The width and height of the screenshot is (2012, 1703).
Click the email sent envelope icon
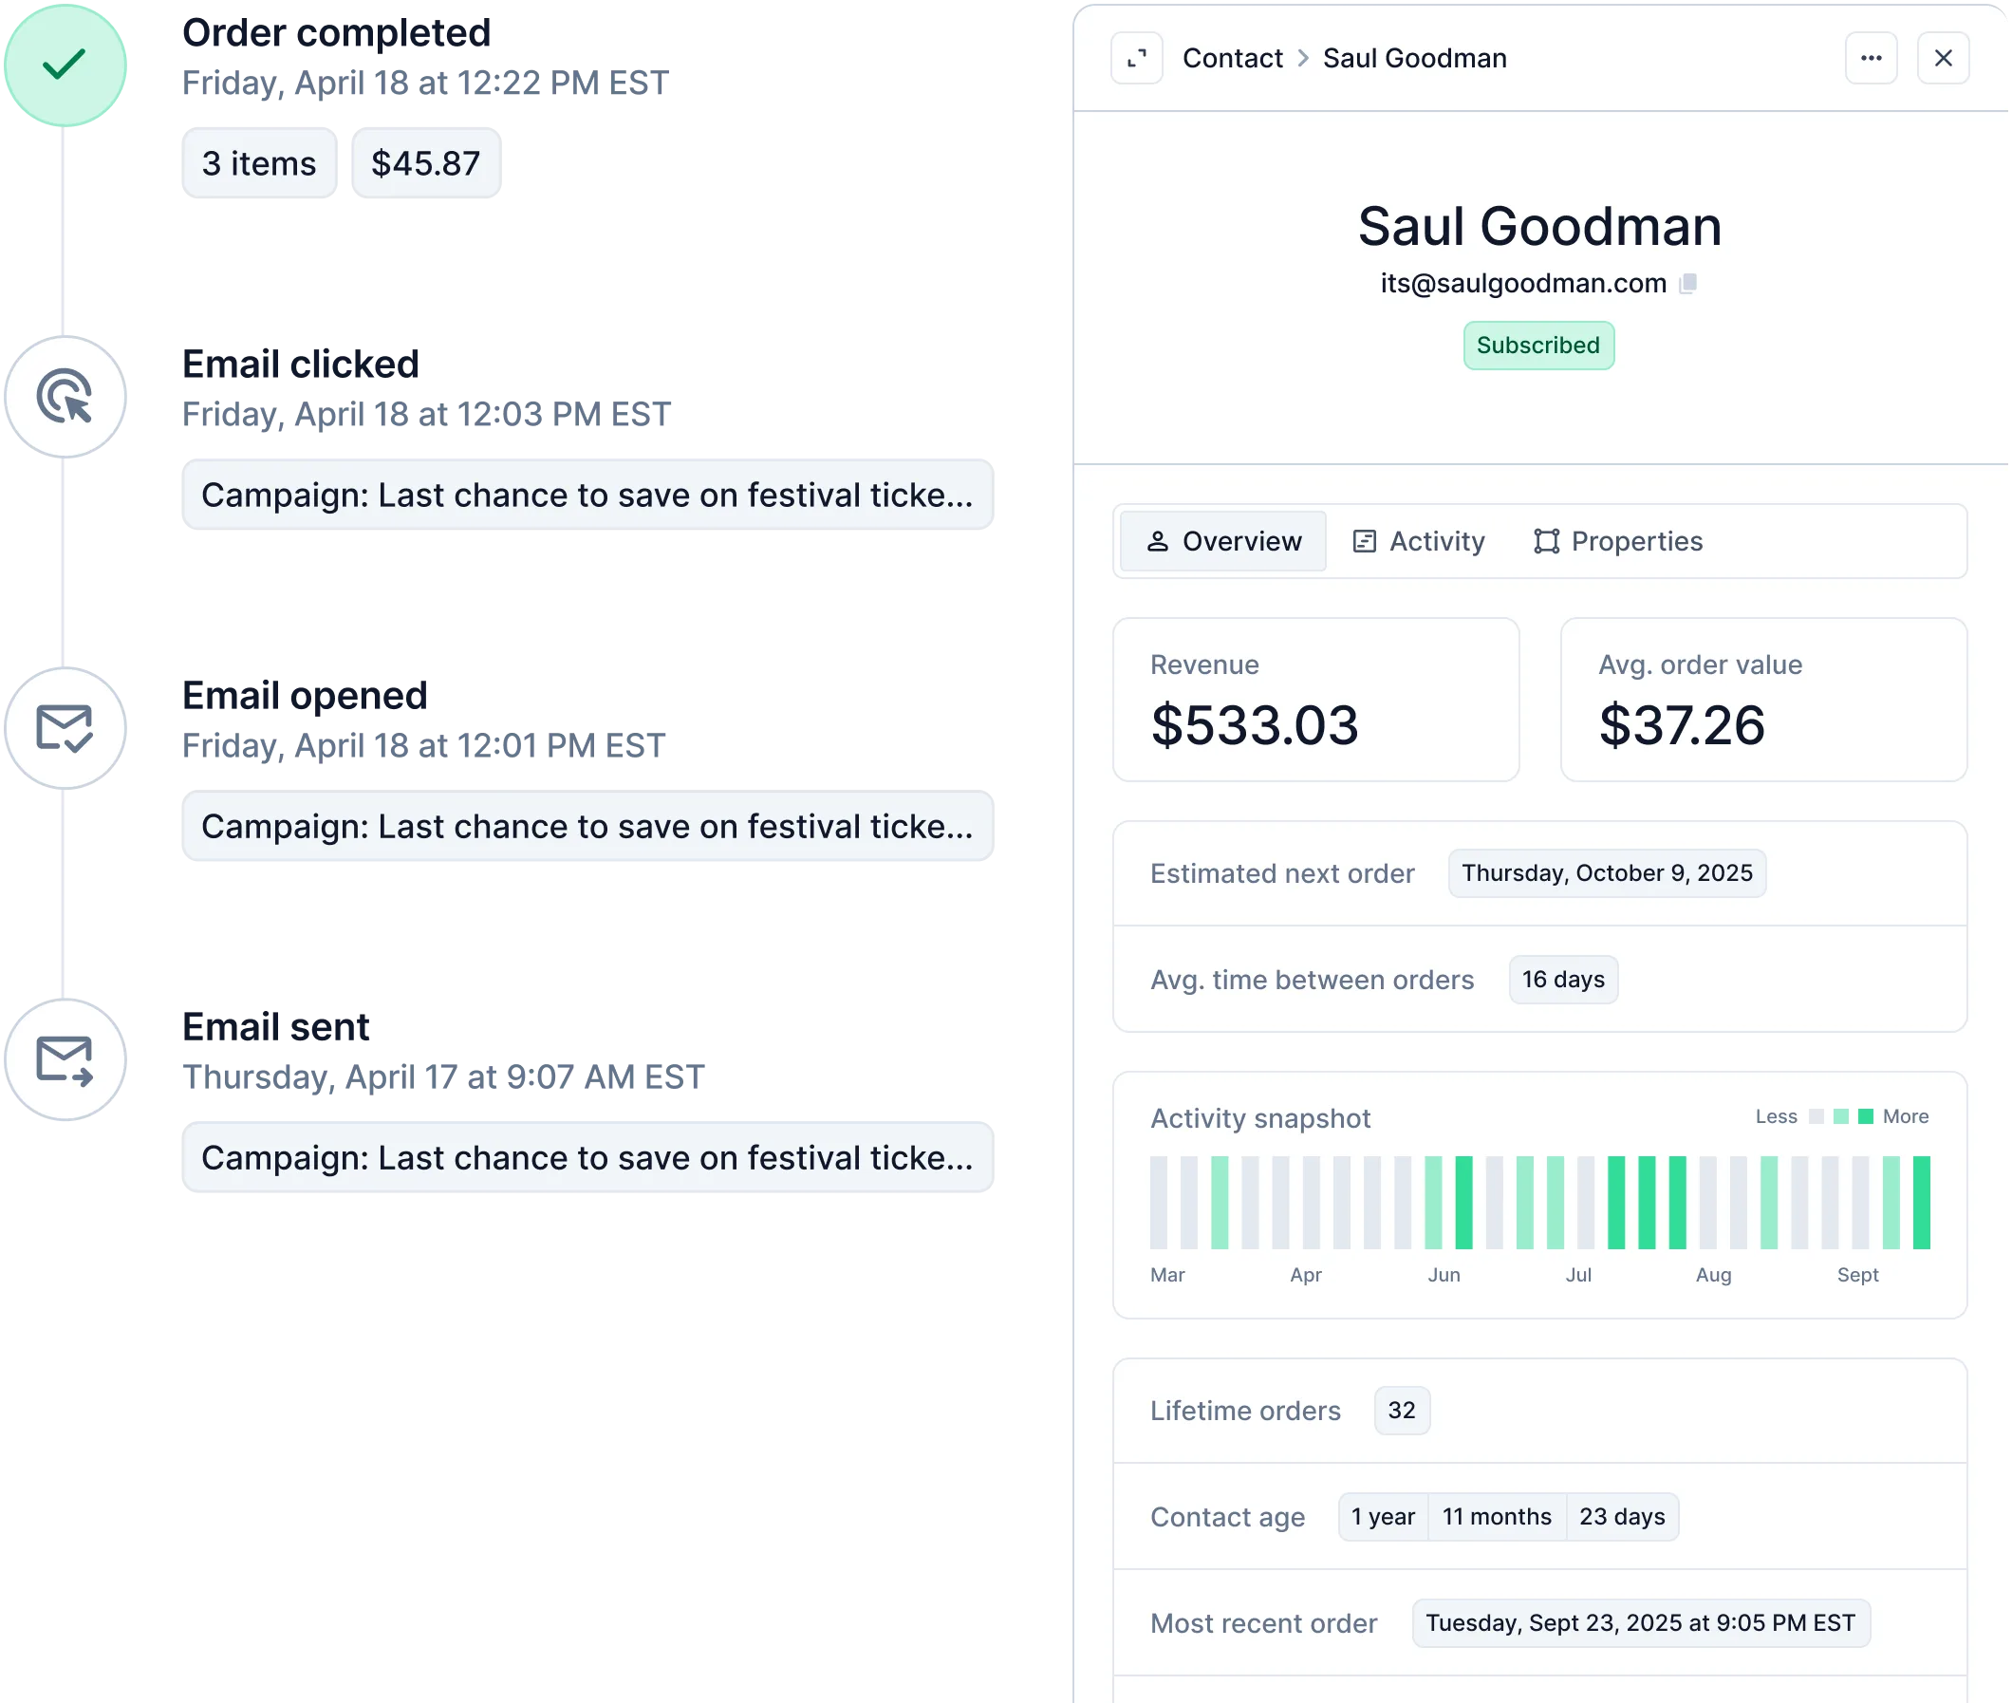click(65, 1060)
